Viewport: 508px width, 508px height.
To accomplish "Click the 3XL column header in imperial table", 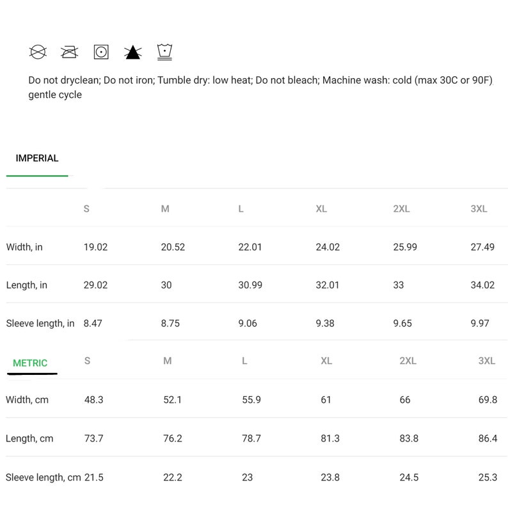I will coord(479,209).
